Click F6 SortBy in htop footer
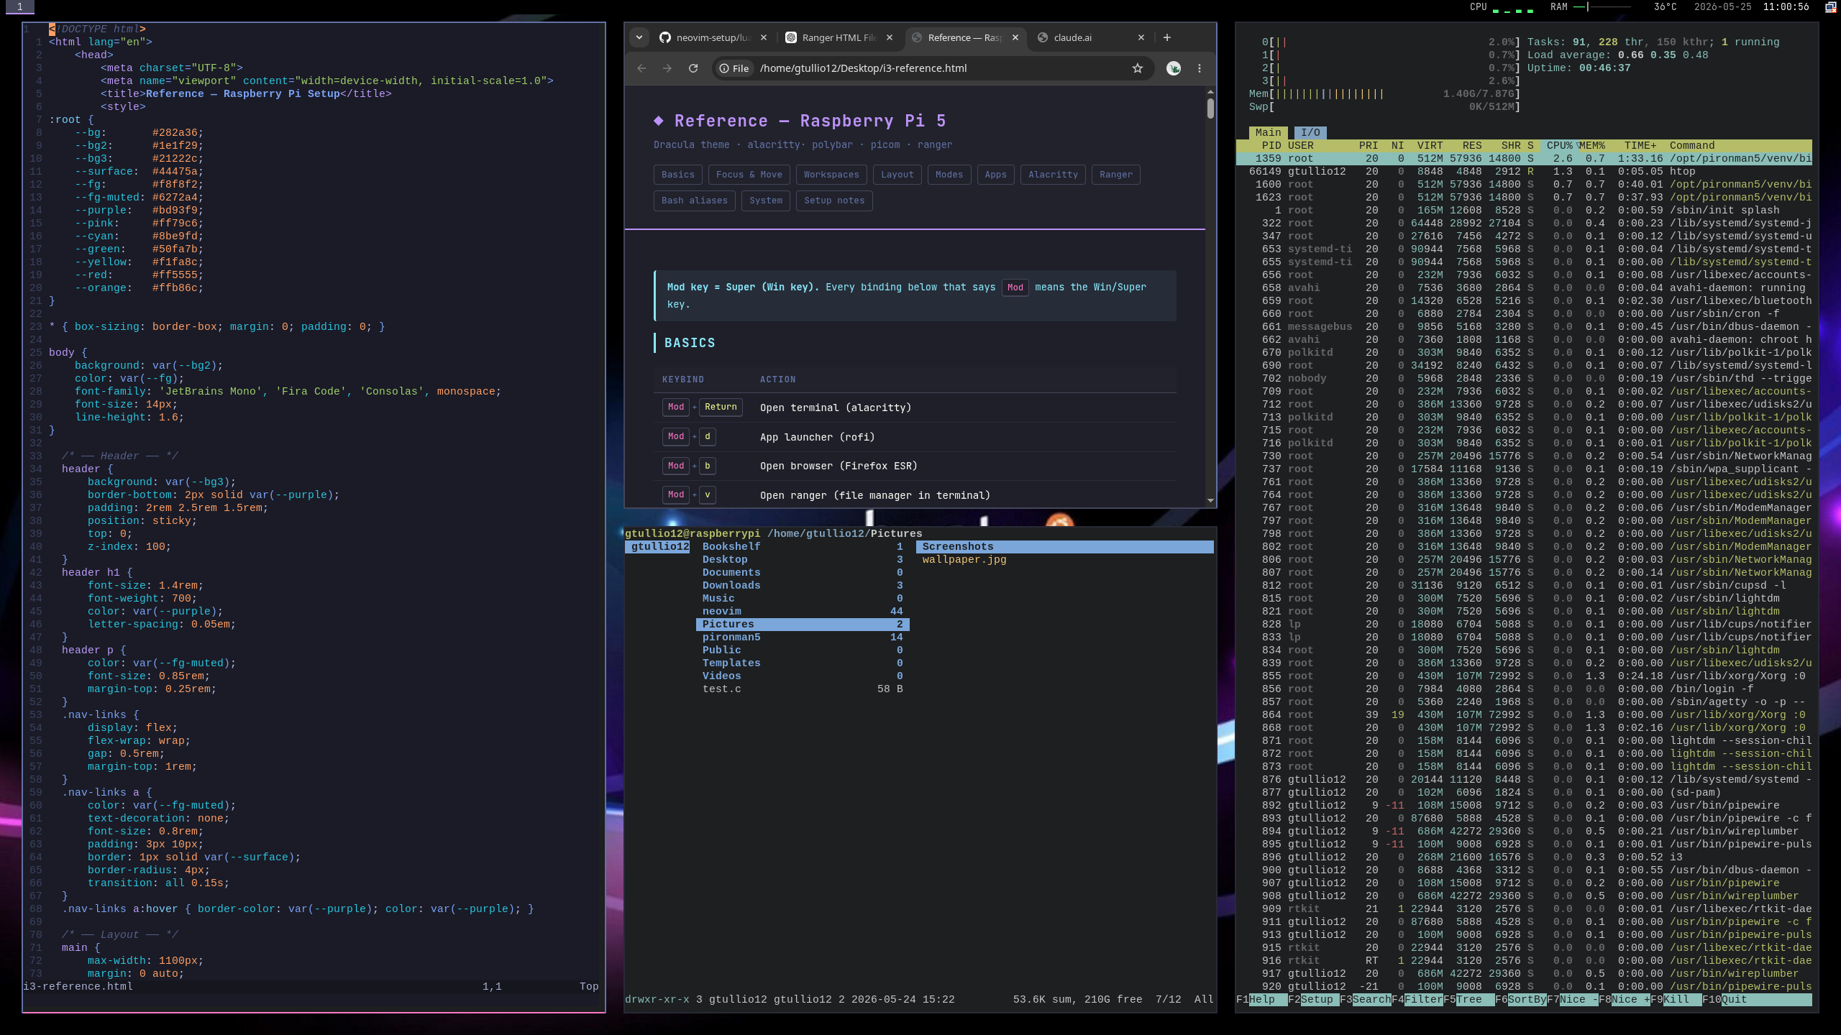1841x1035 pixels. (x=1520, y=999)
